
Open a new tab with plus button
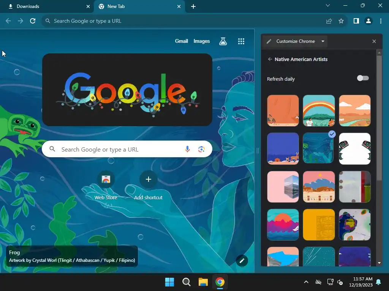click(193, 6)
